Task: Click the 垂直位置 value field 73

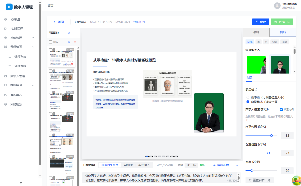Action: (287, 153)
